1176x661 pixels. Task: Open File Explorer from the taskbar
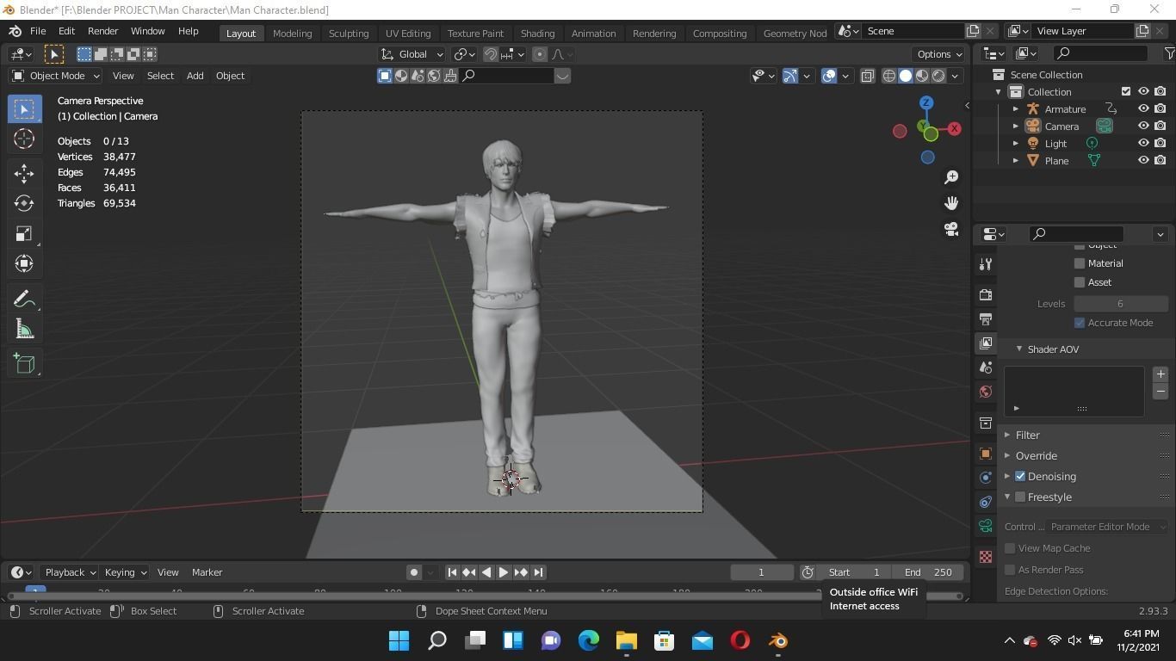[x=626, y=641]
